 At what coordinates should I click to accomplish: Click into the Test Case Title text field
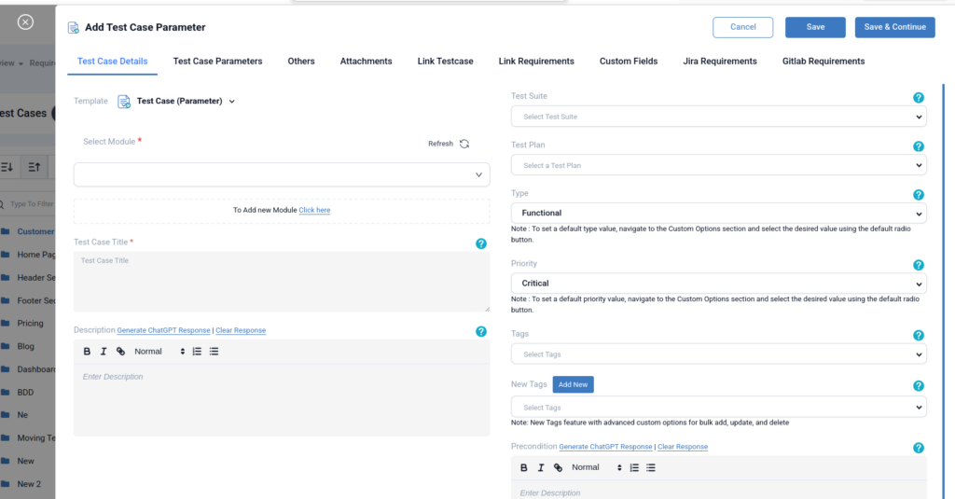[281, 281]
